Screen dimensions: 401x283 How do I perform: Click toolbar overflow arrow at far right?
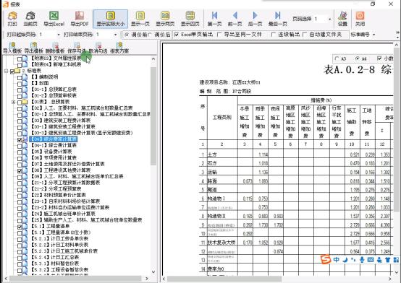(x=397, y=35)
